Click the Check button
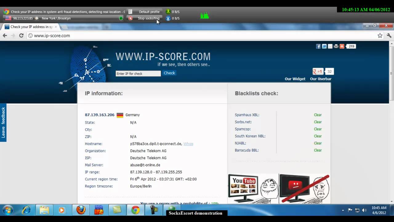Viewport: 394px width, 222px height. (x=169, y=73)
